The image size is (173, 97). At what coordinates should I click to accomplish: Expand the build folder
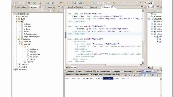pos(17,19)
